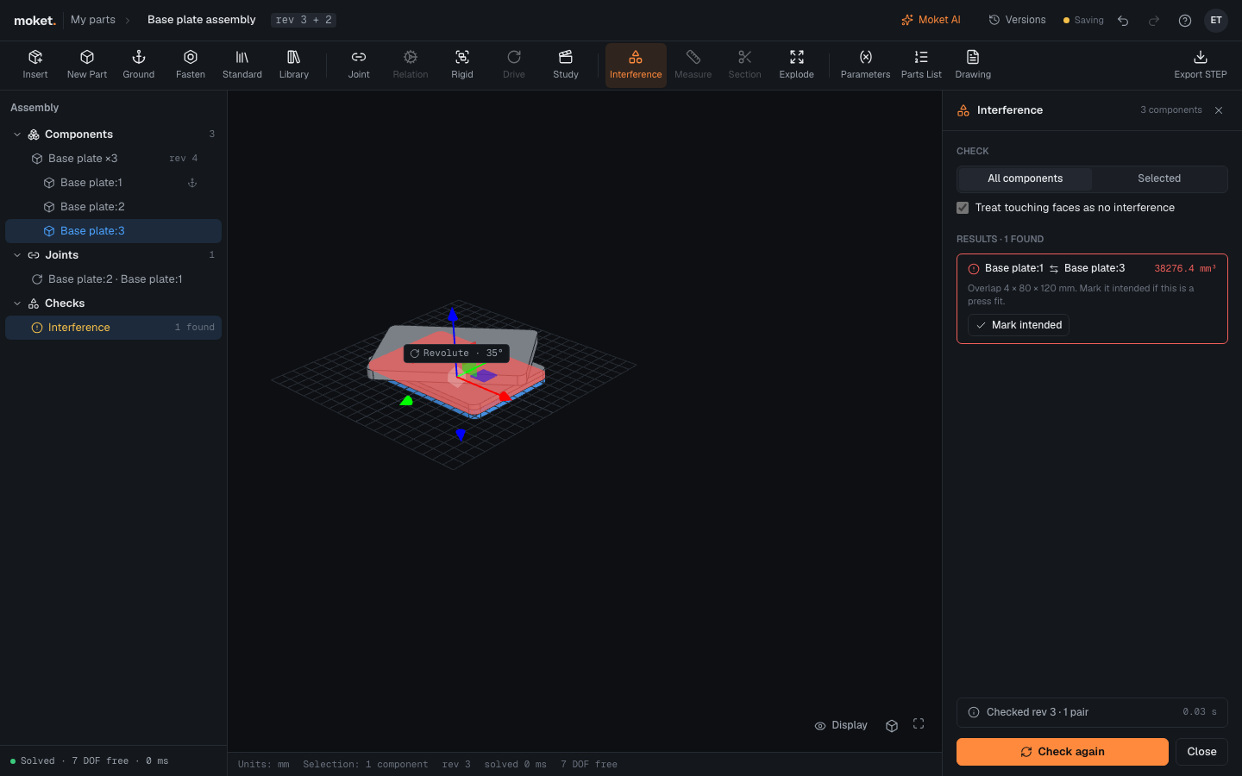Image resolution: width=1242 pixels, height=776 pixels.
Task: Open the help menu
Action: pos(1185,21)
